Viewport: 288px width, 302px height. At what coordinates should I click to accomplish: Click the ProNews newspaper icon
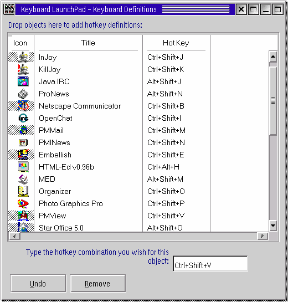pos(23,94)
